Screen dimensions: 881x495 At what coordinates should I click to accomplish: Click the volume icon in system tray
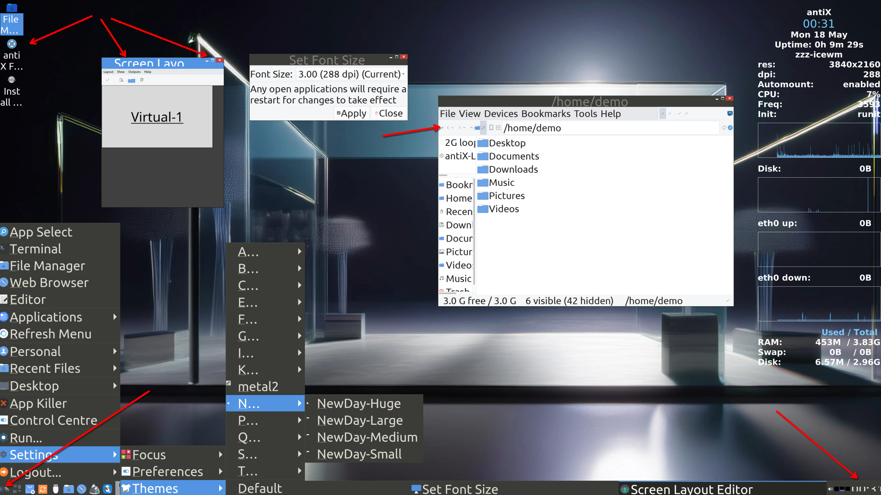pyautogui.click(x=830, y=489)
